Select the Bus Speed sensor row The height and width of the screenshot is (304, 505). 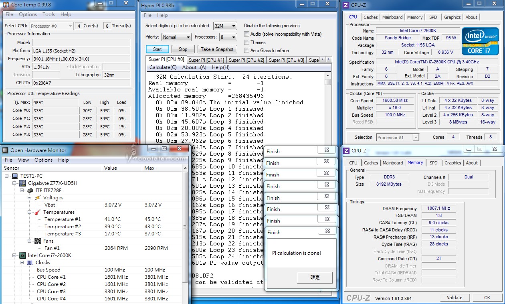(x=92, y=270)
